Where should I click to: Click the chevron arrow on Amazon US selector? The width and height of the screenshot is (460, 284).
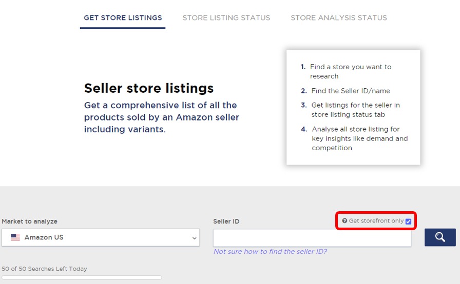point(195,238)
